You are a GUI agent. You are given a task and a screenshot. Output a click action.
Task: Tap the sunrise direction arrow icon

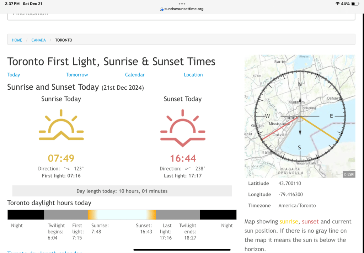click(66, 169)
